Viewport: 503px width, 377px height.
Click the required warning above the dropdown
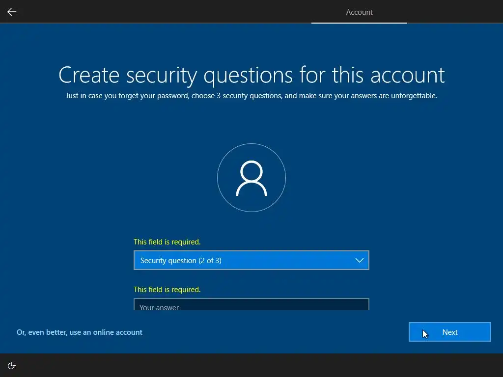click(x=167, y=242)
